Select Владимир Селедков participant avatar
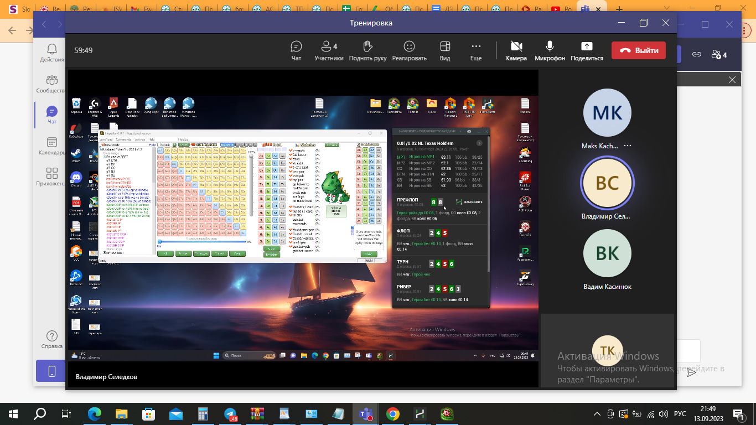 [x=607, y=183]
